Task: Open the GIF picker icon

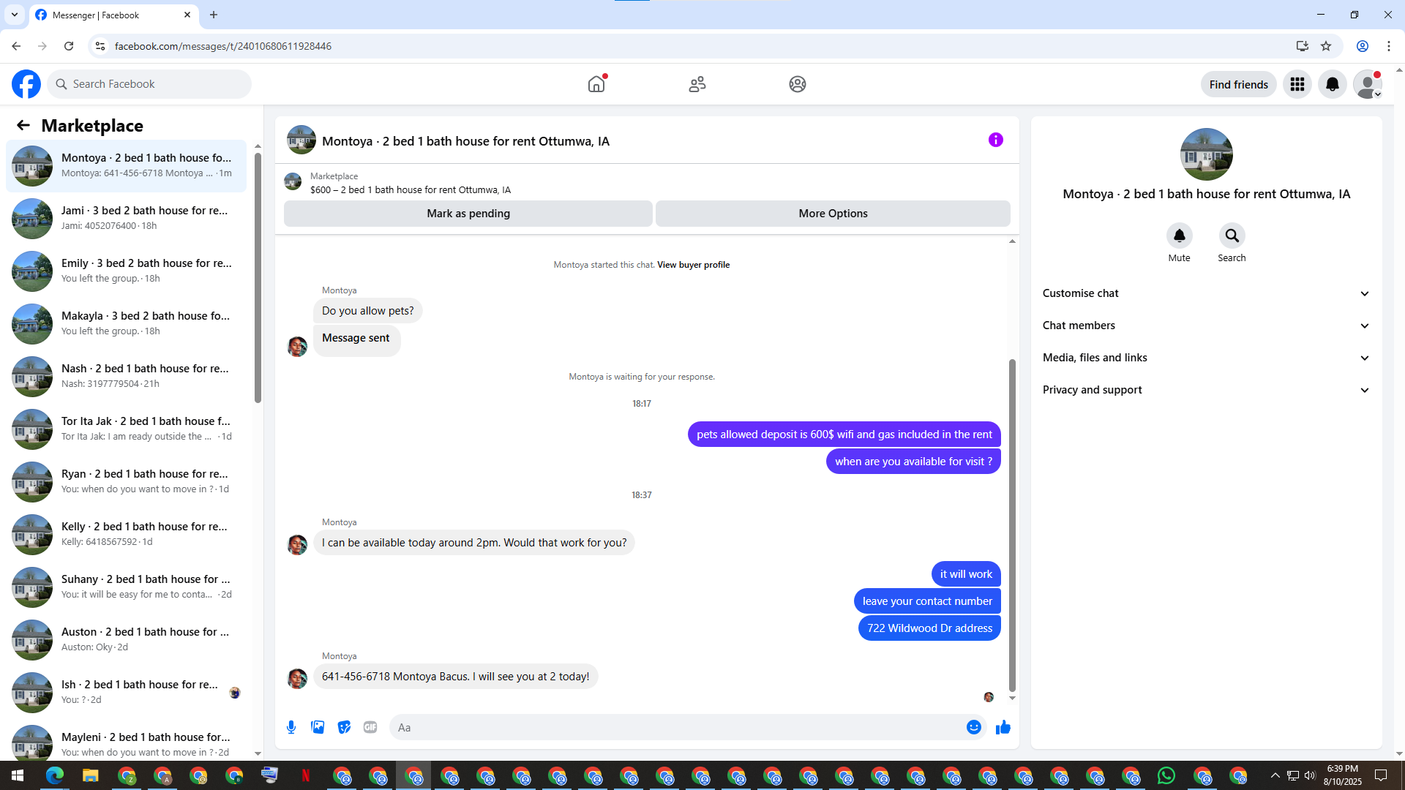Action: tap(370, 727)
